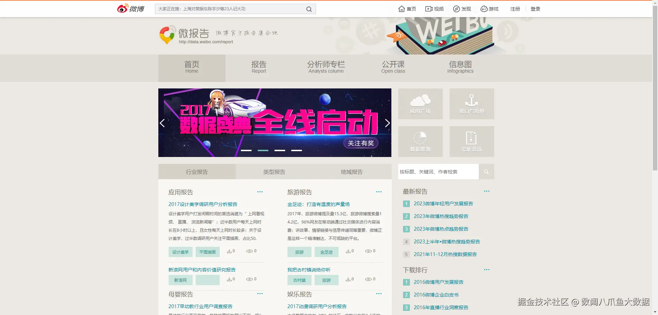Open the 2016微博企业白皮书 link
Image resolution: width=658 pixels, height=315 pixels.
click(x=436, y=295)
